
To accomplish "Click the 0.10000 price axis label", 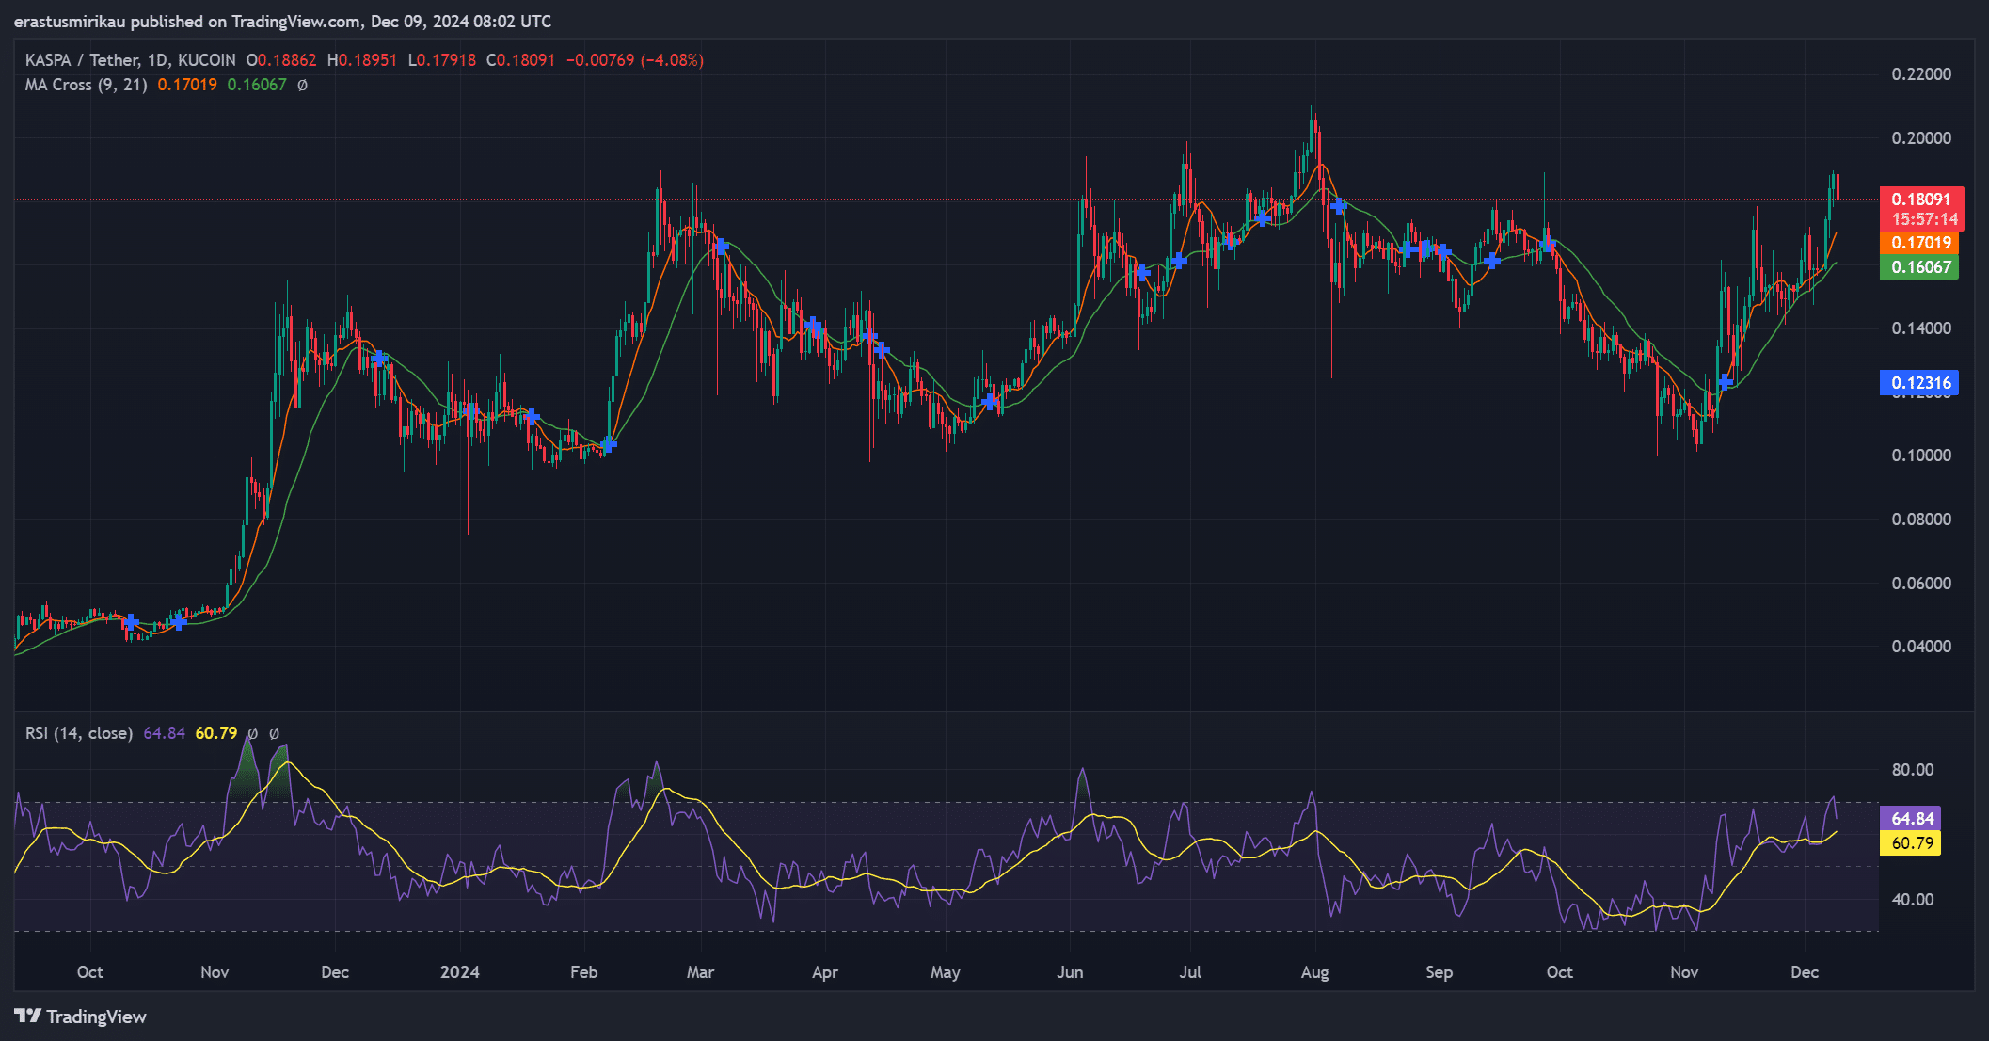I will 1921,456.
